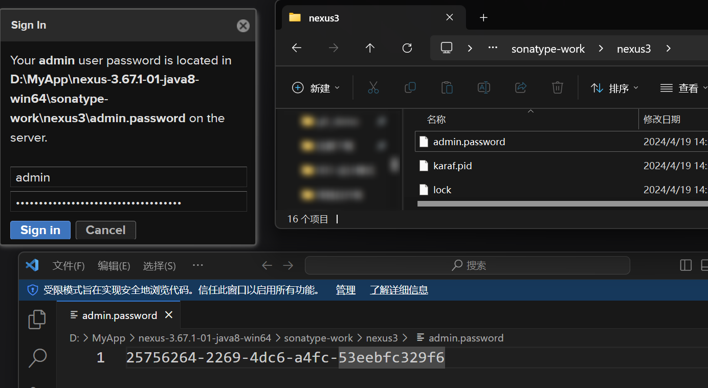Click the Delete trash can icon

point(557,88)
